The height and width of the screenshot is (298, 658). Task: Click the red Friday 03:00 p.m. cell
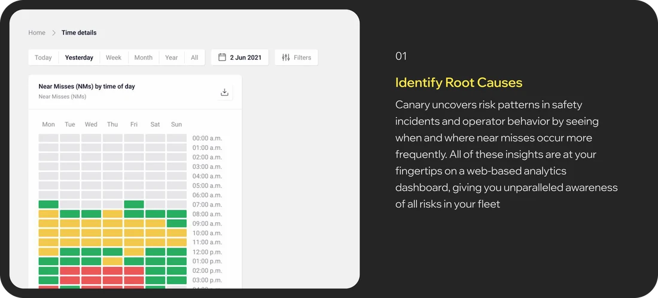[134, 281]
